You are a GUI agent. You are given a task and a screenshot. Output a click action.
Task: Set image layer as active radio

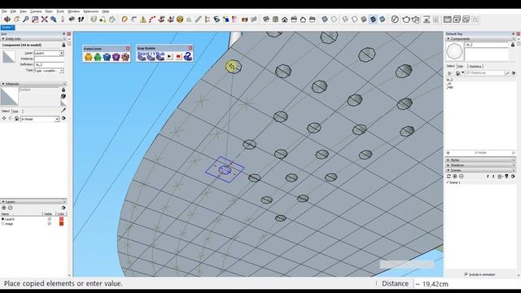(3, 224)
